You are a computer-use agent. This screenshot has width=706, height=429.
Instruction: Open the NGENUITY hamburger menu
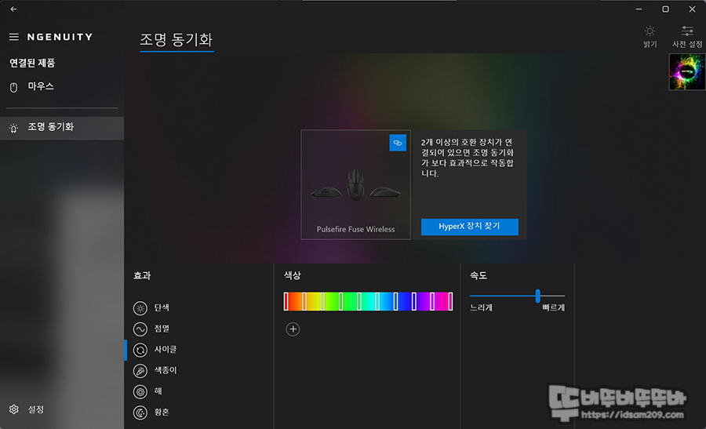(x=14, y=37)
